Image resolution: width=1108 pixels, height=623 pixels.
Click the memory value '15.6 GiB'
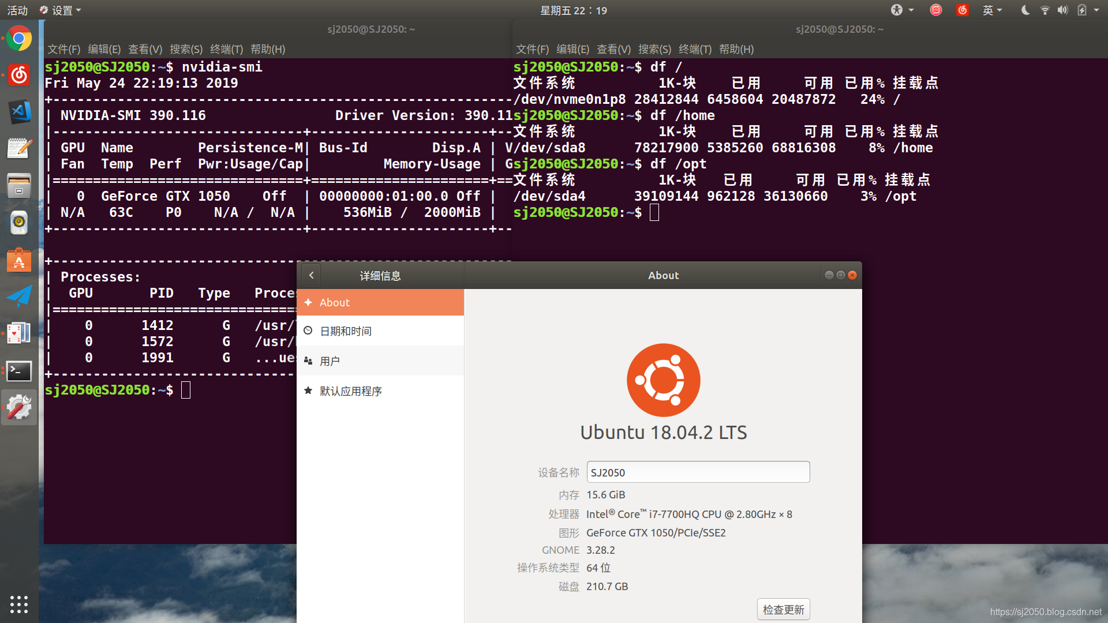(x=606, y=495)
